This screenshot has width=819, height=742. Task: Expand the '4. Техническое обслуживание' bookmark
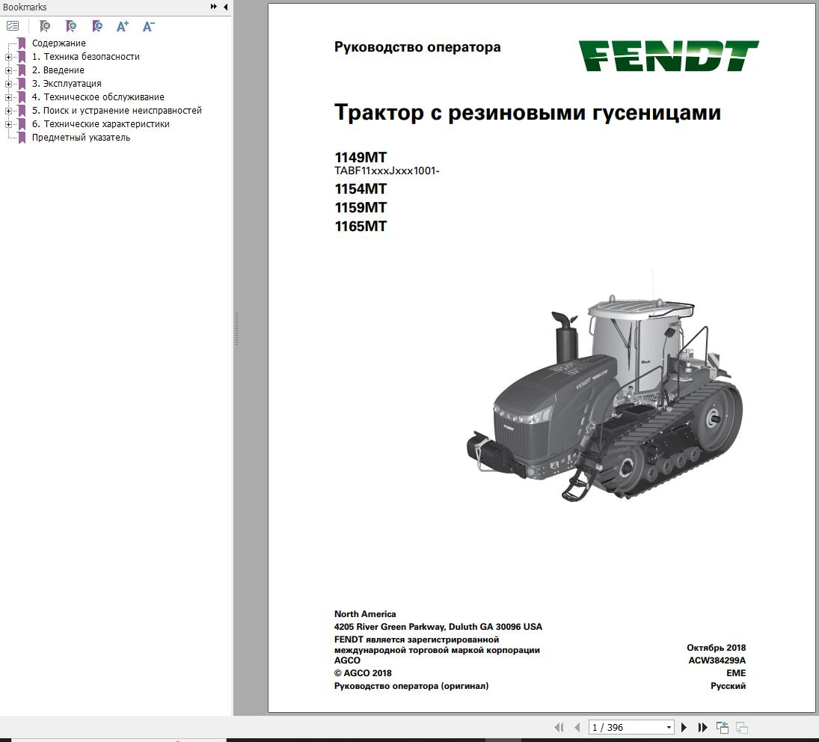pos(8,98)
